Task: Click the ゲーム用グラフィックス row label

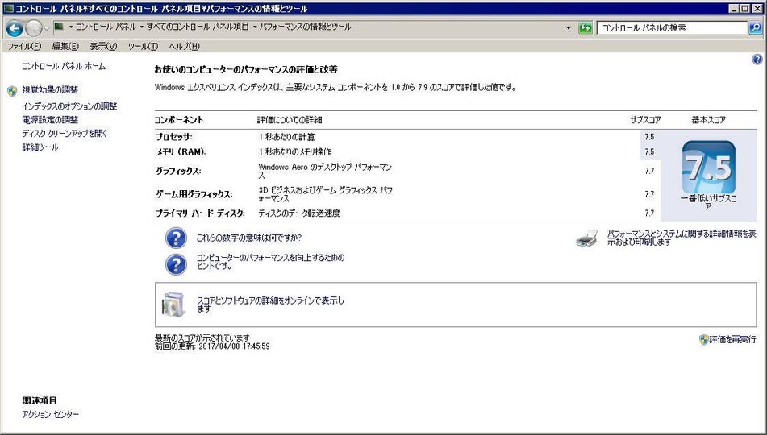Action: point(194,194)
